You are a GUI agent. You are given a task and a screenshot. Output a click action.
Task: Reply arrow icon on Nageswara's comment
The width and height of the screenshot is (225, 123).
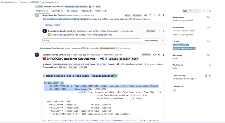[x=155, y=15]
